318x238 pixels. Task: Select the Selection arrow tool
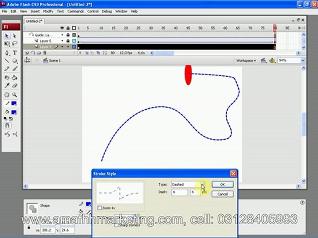(7, 36)
